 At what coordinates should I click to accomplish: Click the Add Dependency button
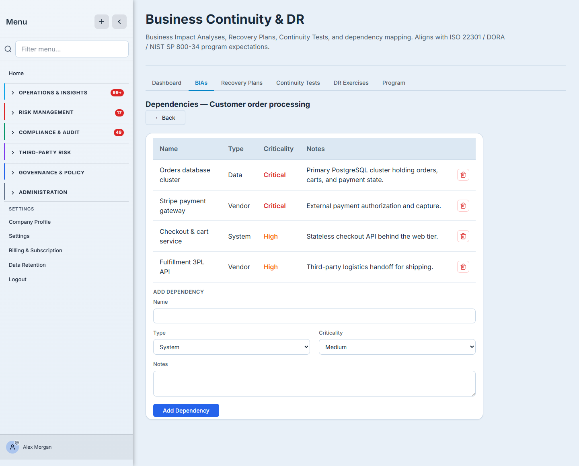186,411
